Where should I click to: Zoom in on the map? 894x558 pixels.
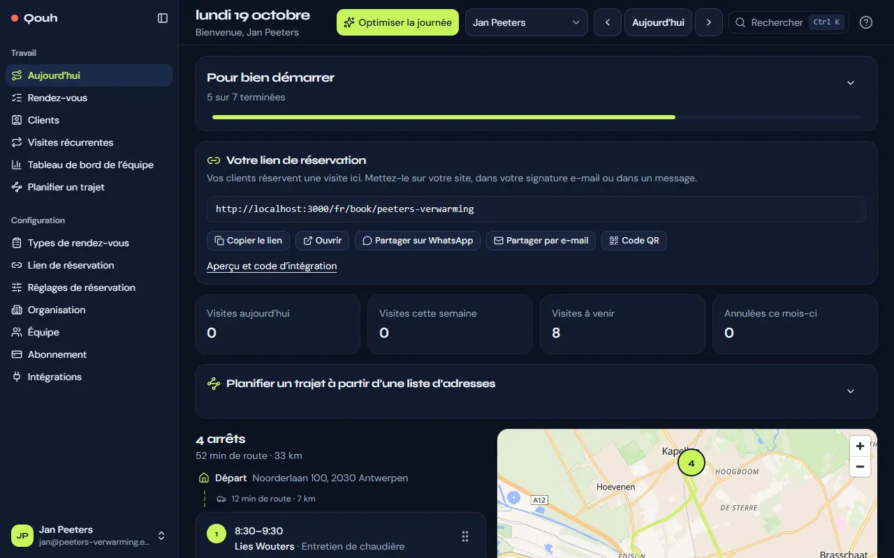tap(860, 446)
